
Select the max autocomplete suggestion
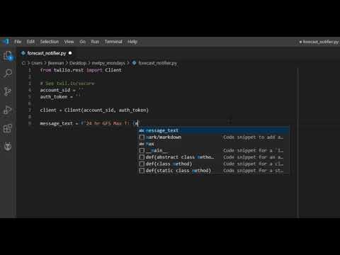tap(213, 144)
